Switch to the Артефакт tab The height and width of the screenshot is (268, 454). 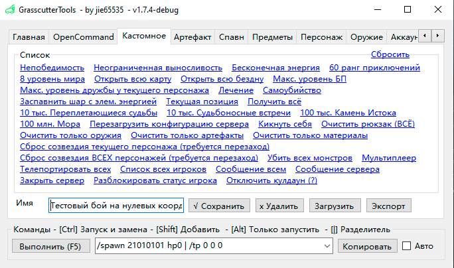(192, 37)
